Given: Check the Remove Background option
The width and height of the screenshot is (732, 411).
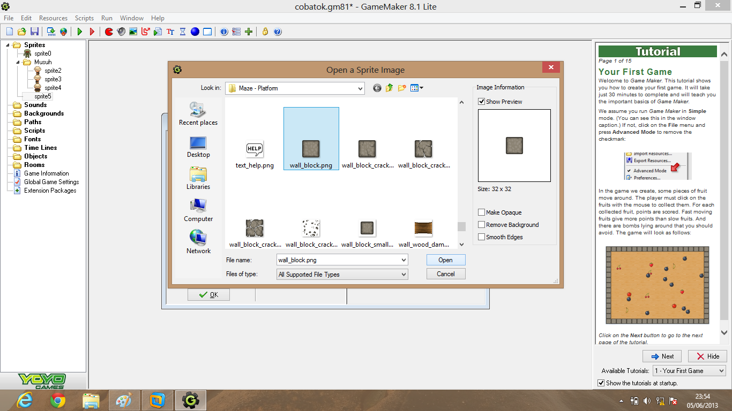Looking at the screenshot, I should (481, 225).
